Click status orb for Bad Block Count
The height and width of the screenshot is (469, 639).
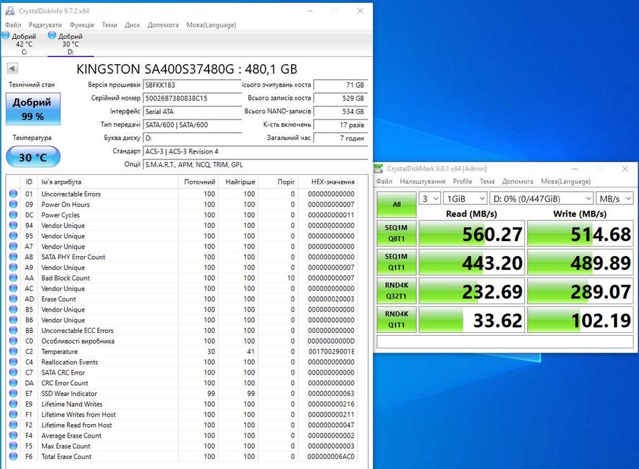click(x=13, y=278)
